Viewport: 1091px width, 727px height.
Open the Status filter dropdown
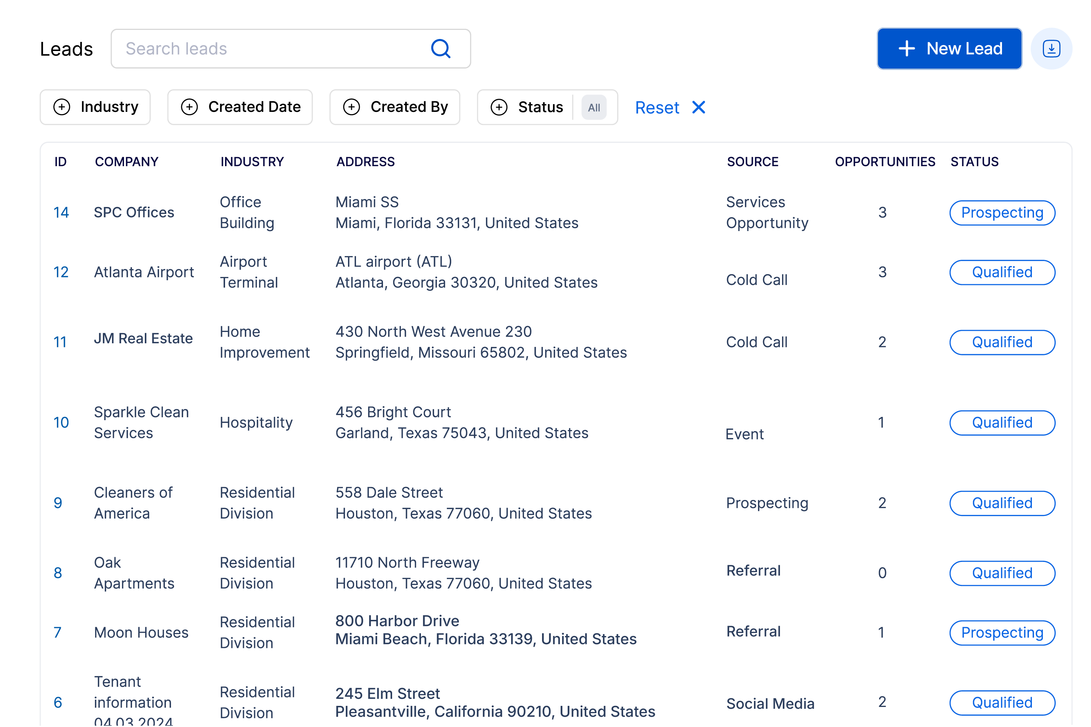pyautogui.click(x=547, y=107)
